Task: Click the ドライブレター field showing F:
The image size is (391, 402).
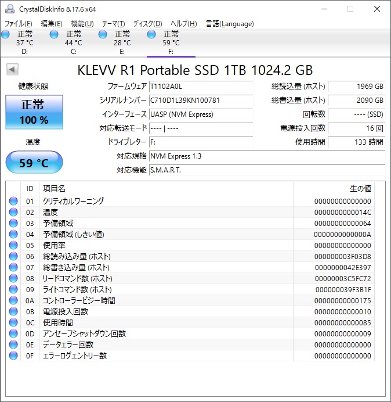Action: pos(201,142)
